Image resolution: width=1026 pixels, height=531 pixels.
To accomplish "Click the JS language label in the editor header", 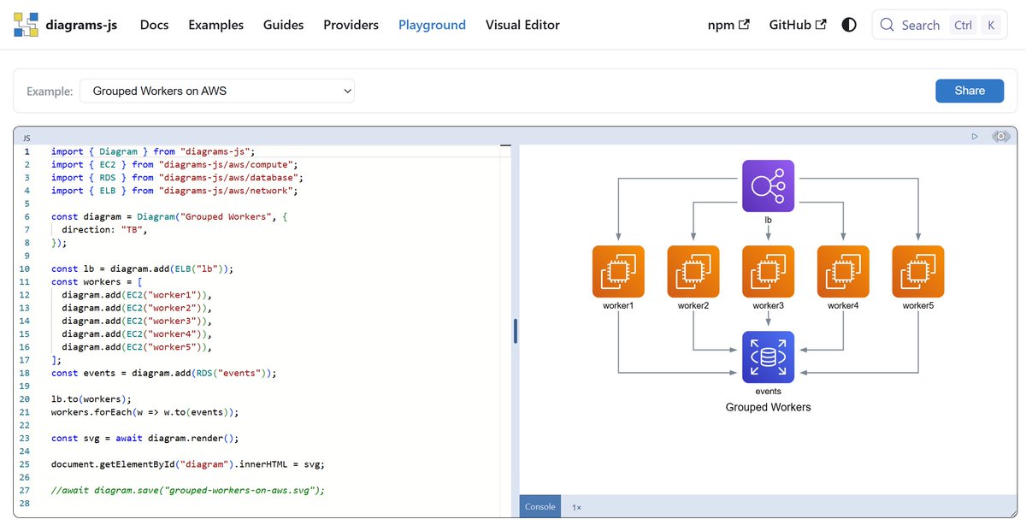I will (27, 137).
